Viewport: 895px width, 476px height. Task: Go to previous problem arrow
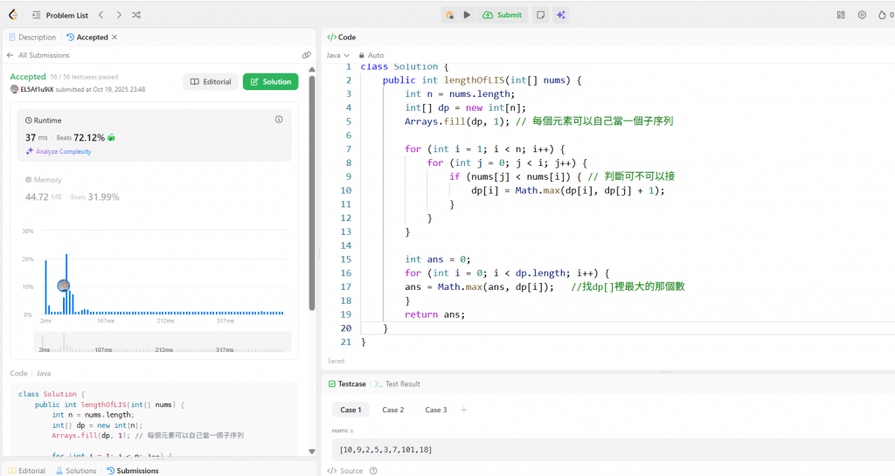click(101, 15)
